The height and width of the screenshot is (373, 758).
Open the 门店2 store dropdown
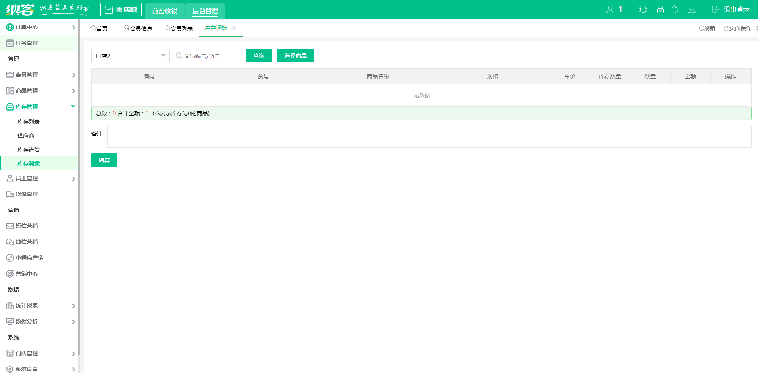130,56
